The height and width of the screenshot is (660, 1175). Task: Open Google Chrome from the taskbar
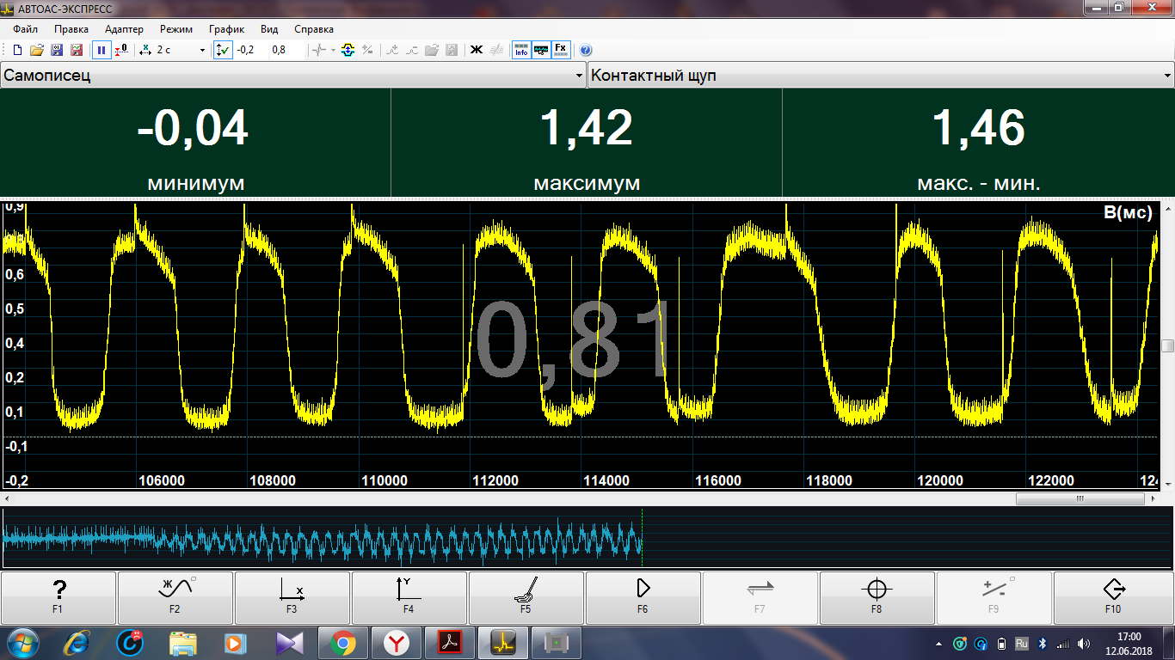[342, 643]
